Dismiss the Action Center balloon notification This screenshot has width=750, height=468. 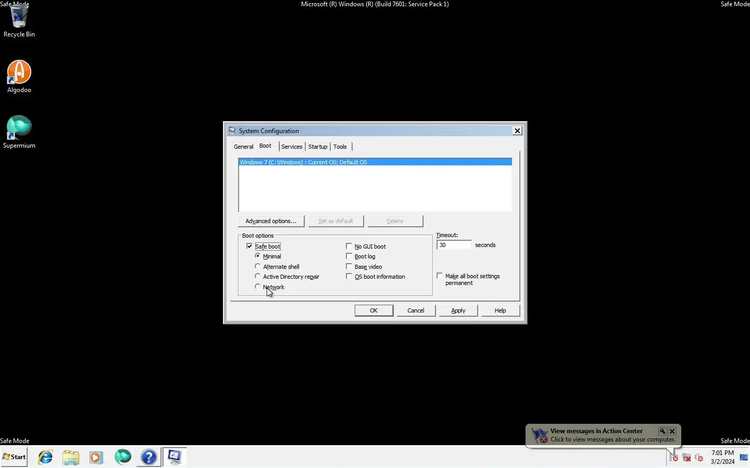click(x=672, y=431)
